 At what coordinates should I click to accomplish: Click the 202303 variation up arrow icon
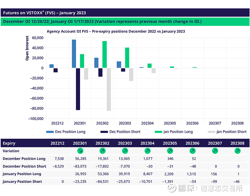pos(125,151)
